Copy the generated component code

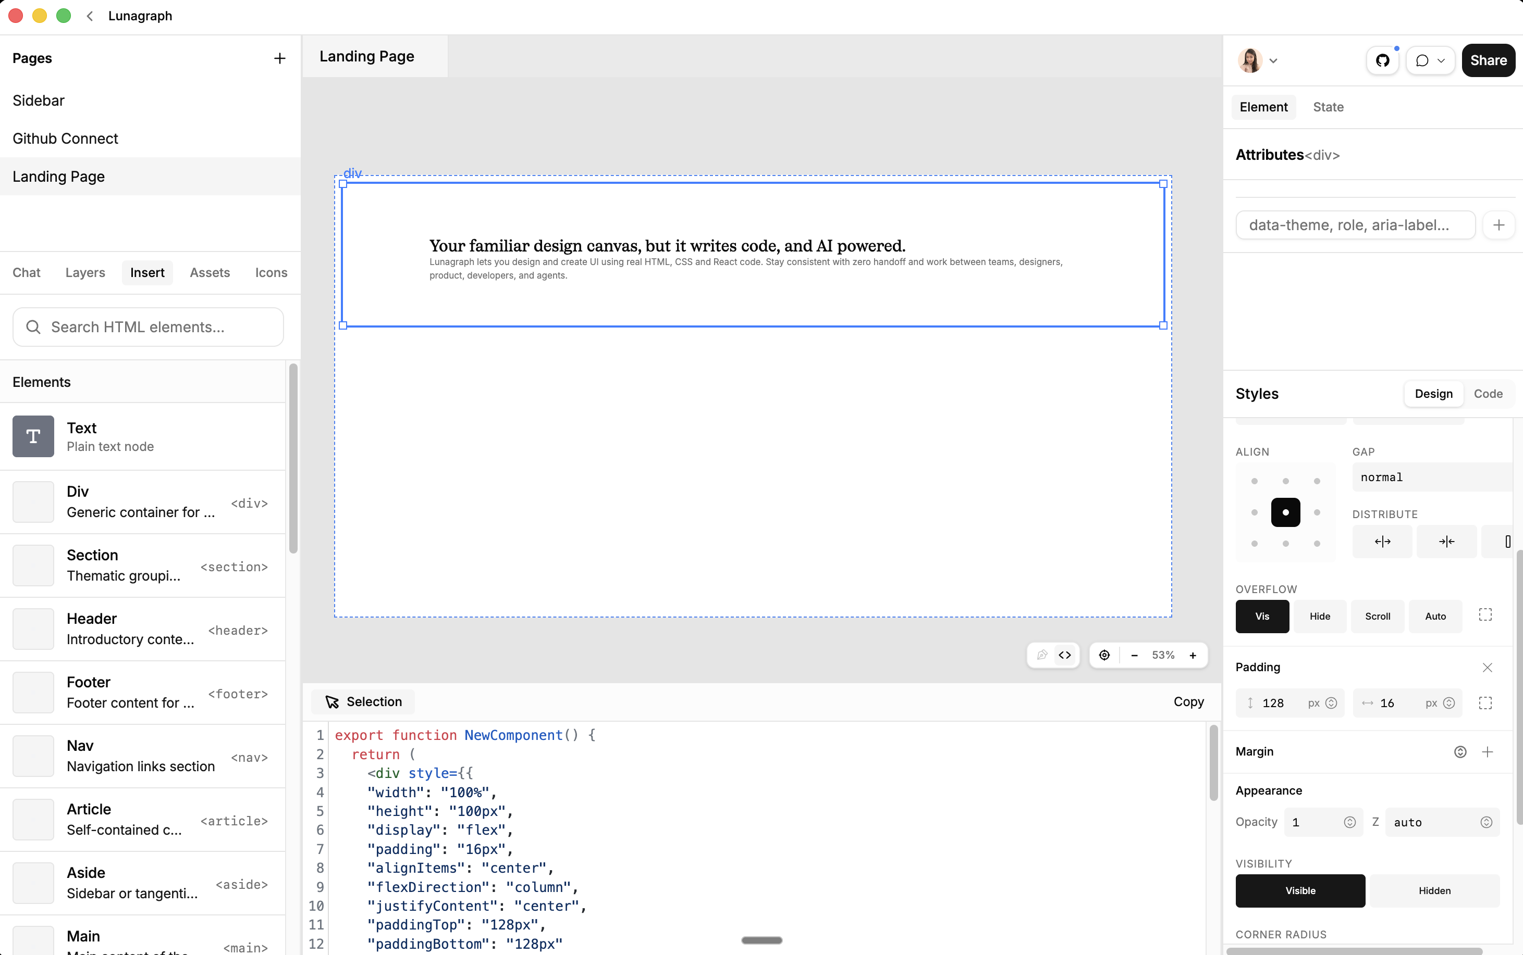(x=1188, y=702)
